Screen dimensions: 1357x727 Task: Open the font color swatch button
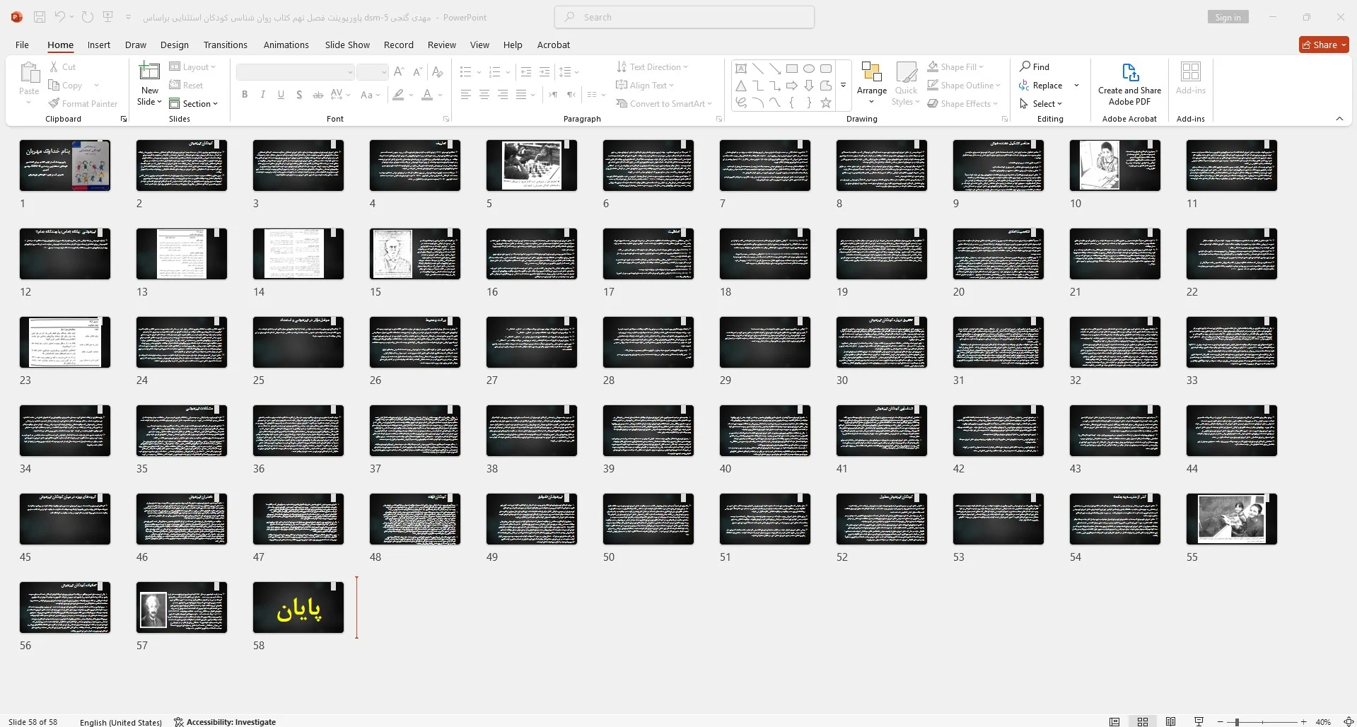(x=427, y=95)
